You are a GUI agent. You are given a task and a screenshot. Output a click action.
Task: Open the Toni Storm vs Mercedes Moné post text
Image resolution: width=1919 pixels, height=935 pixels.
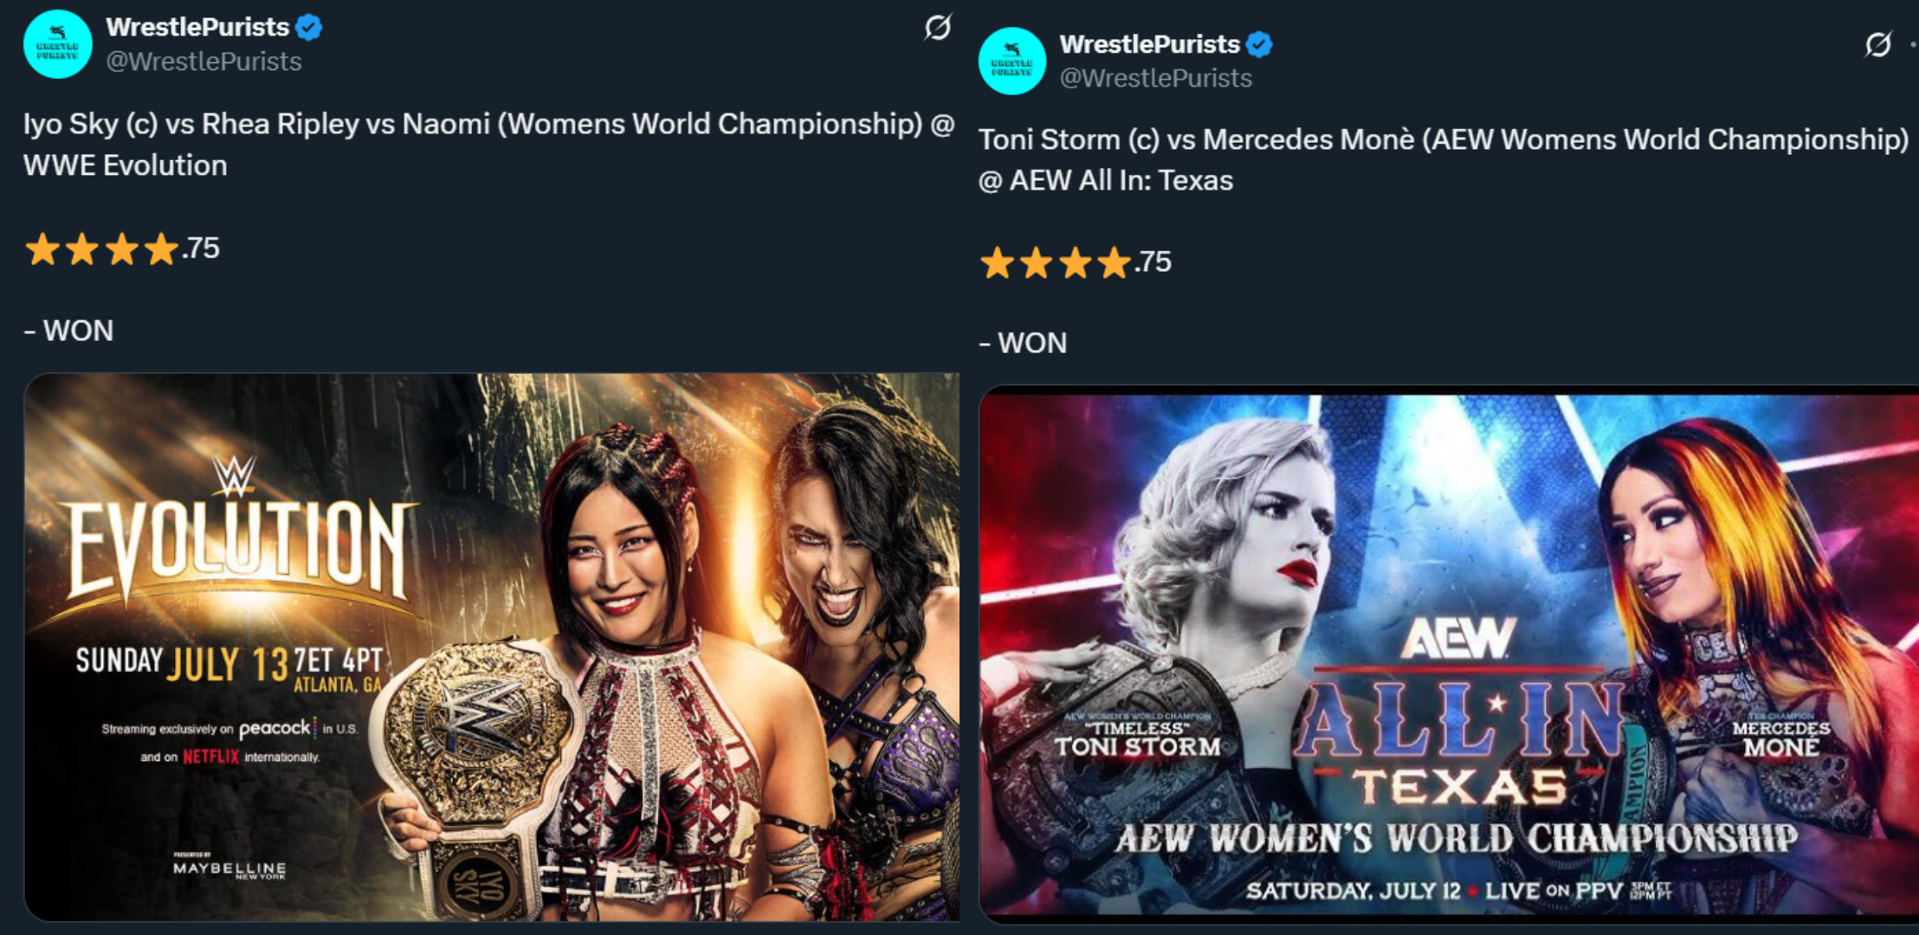pos(1444,159)
